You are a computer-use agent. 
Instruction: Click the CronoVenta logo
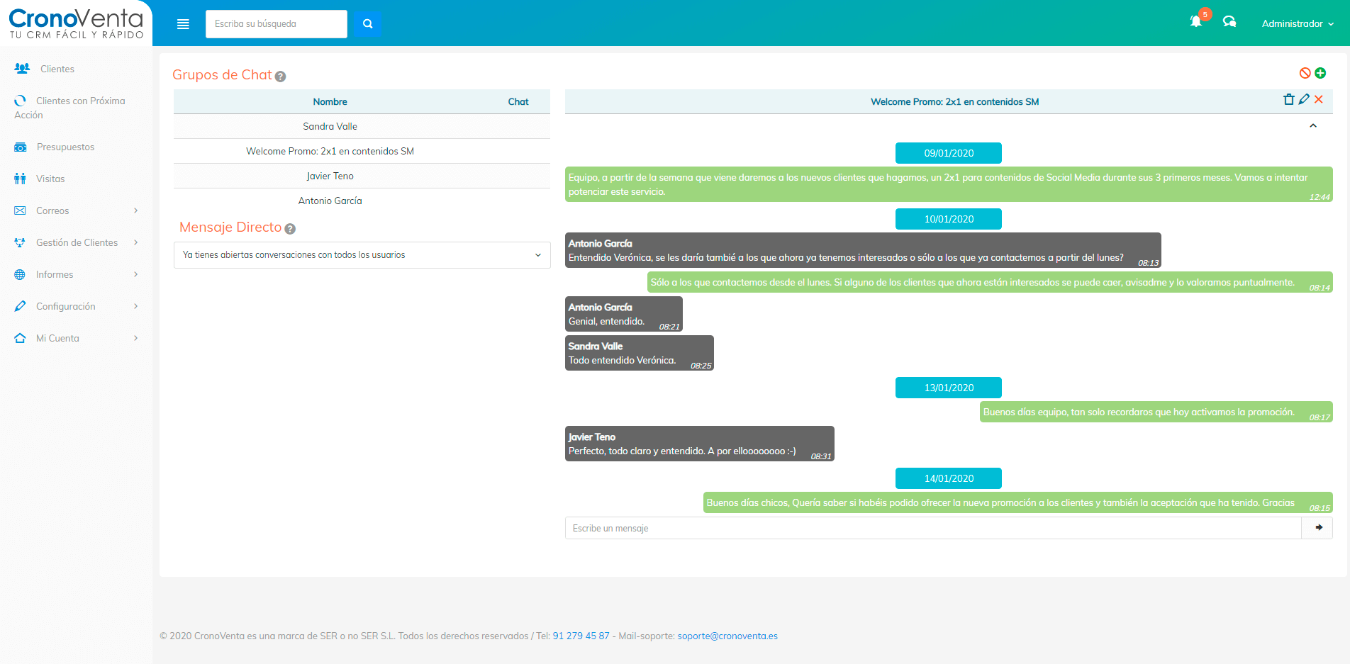[76, 23]
